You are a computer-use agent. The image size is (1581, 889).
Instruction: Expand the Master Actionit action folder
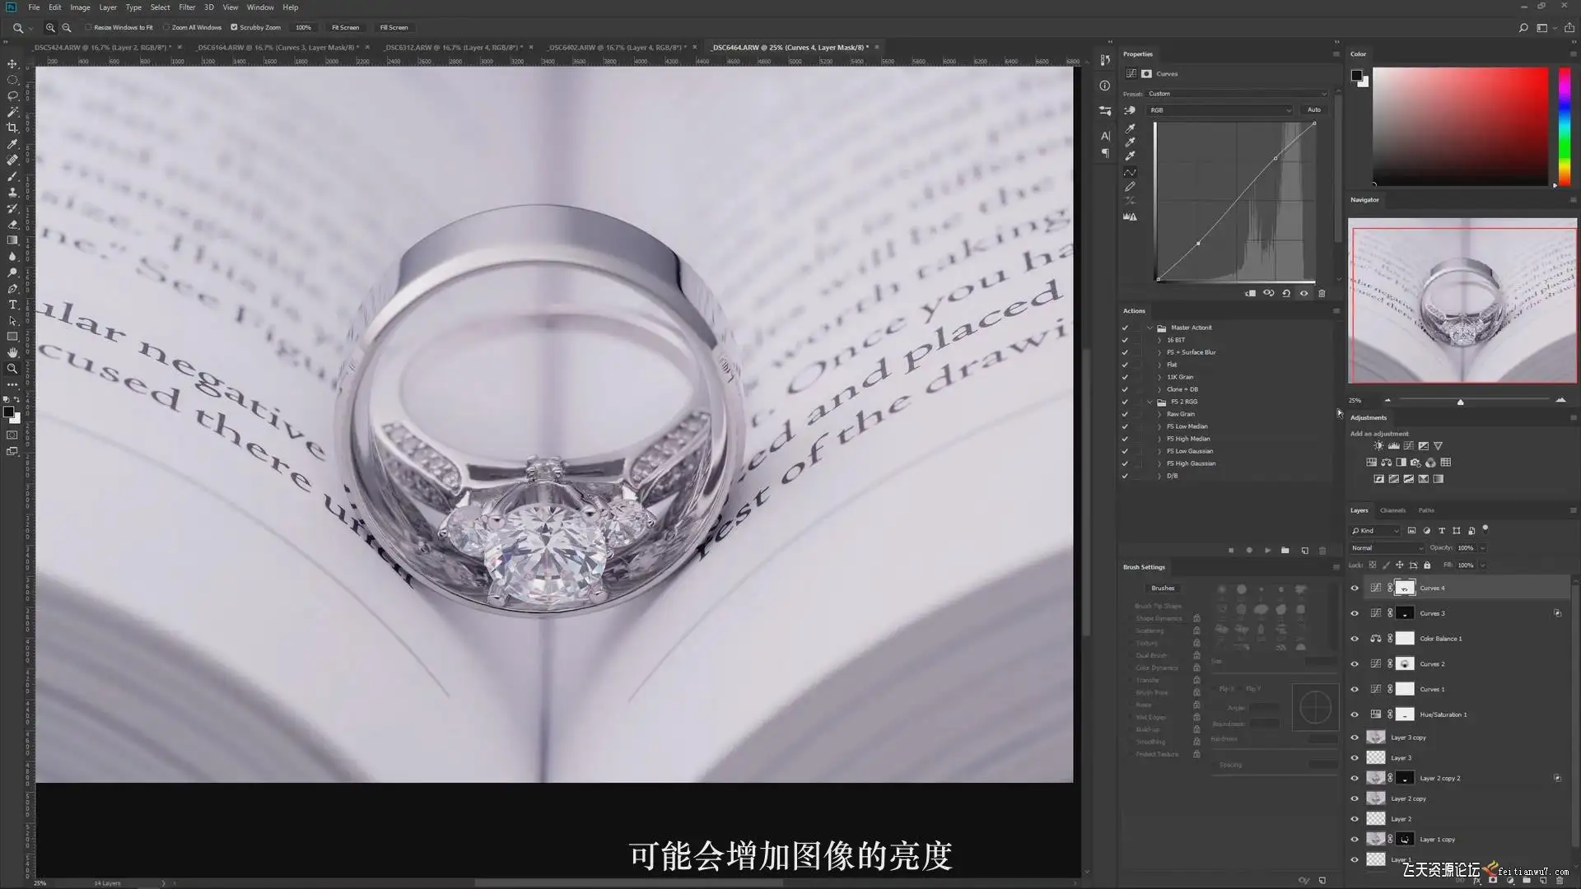(x=1150, y=328)
